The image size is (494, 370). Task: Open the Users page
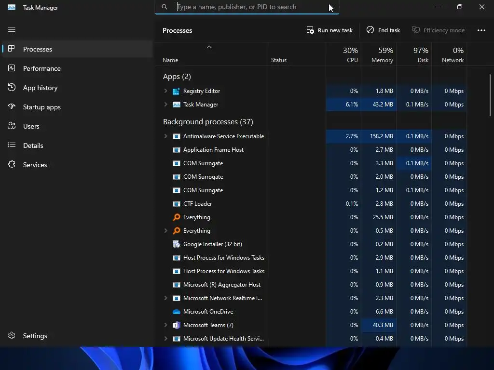point(77,126)
